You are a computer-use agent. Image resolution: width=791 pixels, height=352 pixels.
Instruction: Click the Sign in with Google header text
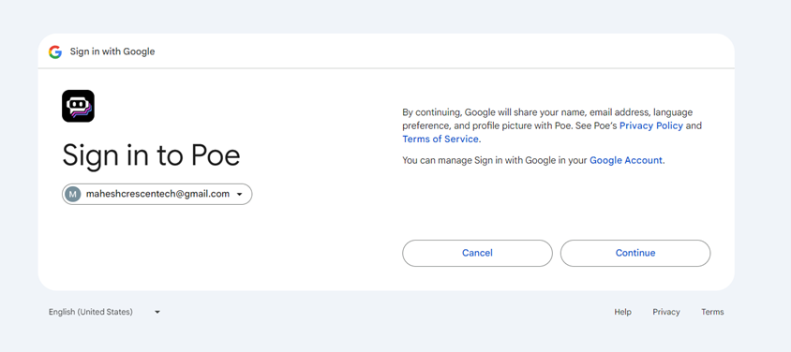tap(112, 51)
